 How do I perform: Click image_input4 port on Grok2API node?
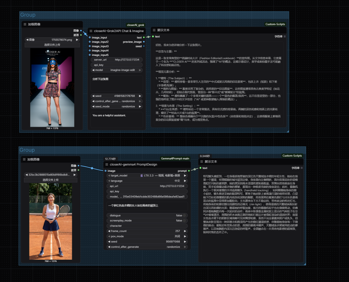pos(90,50)
